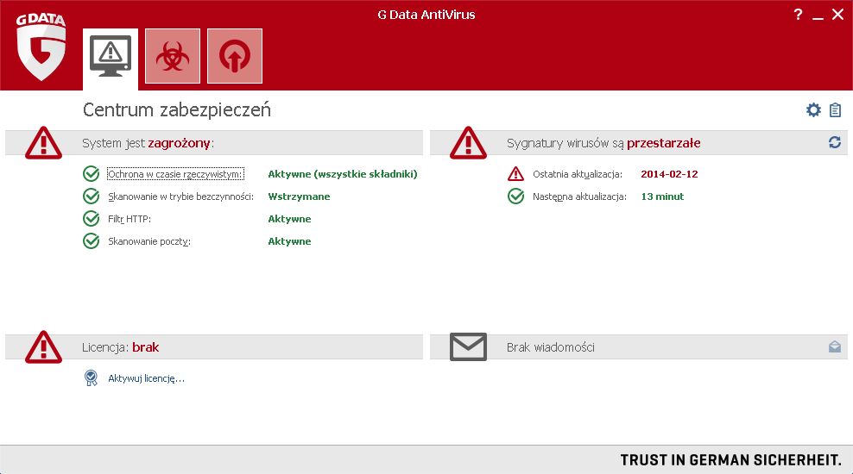Refresh virus signatures with the update icon

[835, 142]
